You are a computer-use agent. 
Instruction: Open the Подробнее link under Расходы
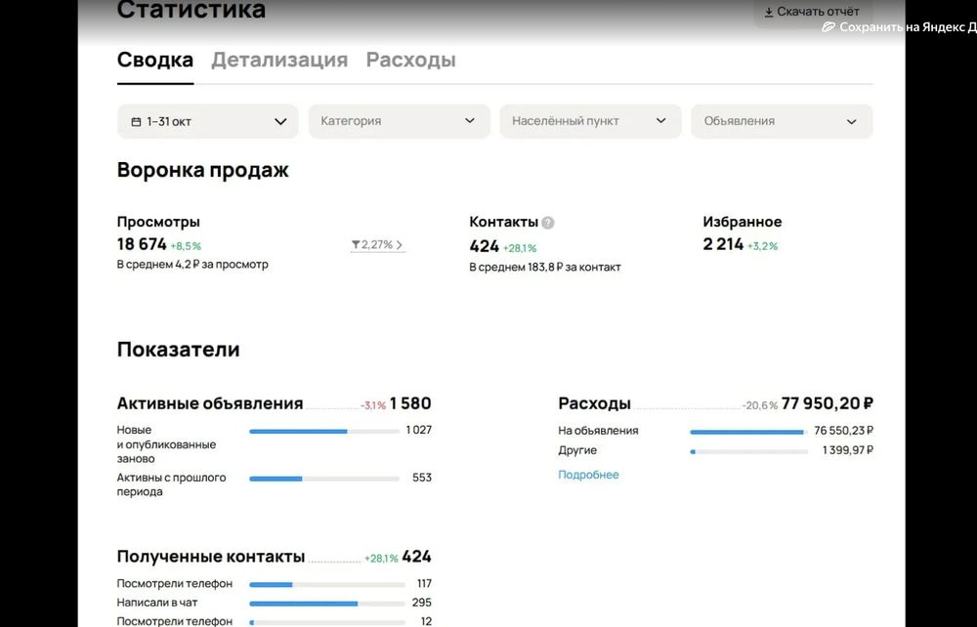click(588, 475)
